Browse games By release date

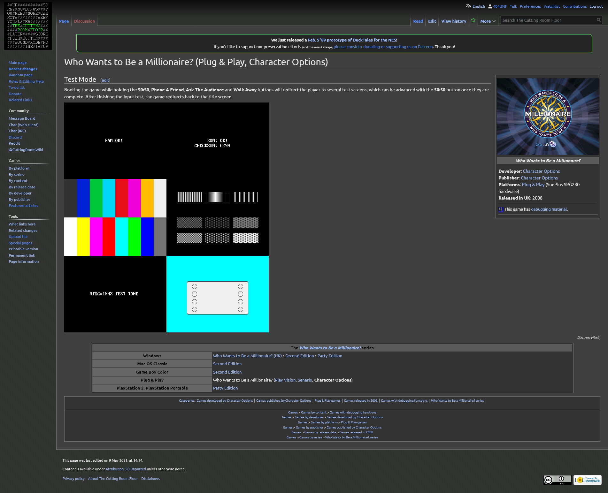tap(22, 187)
